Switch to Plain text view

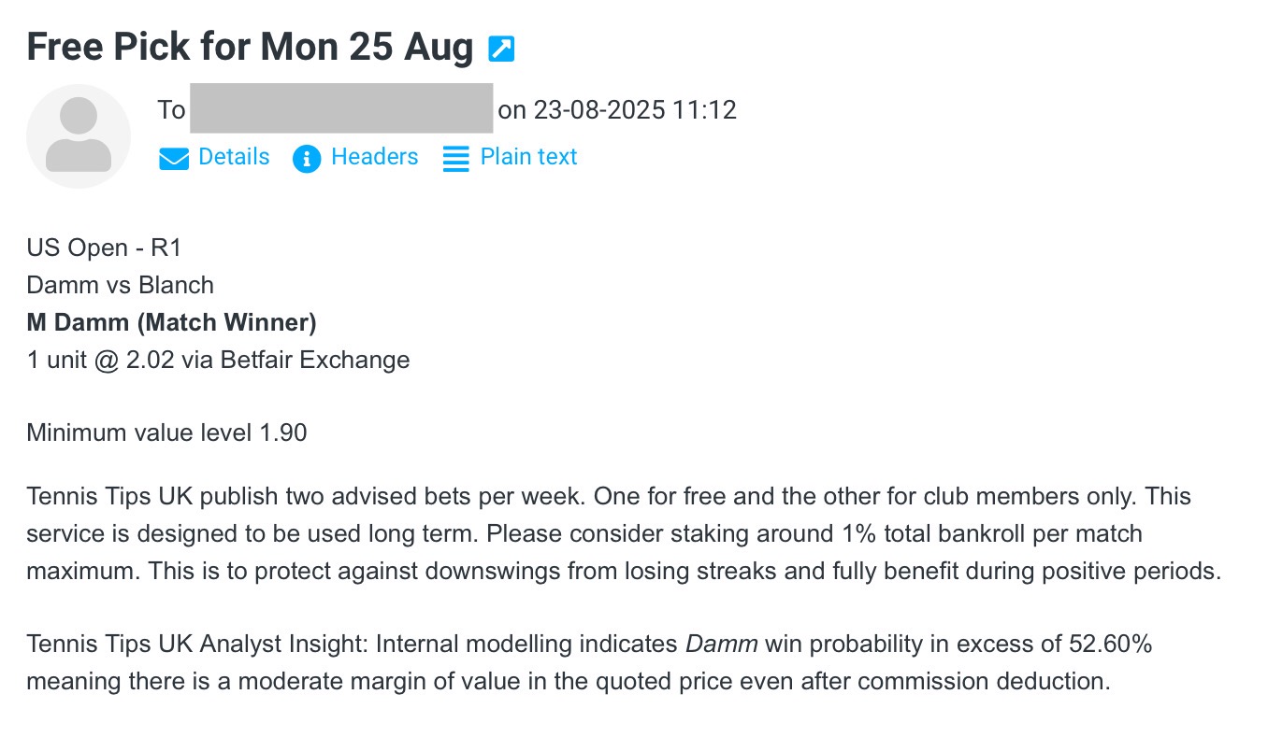click(x=528, y=157)
